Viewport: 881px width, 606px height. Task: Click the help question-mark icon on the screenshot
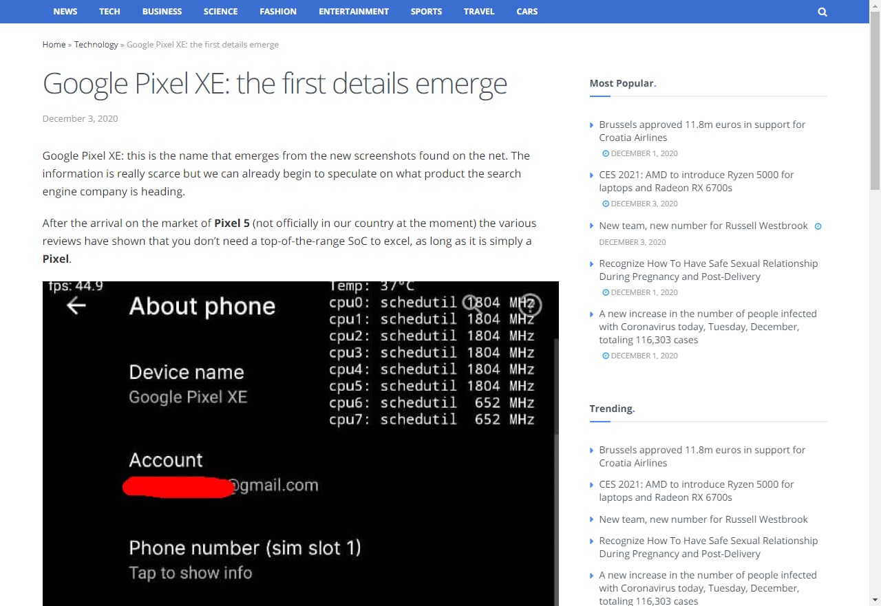pos(531,305)
